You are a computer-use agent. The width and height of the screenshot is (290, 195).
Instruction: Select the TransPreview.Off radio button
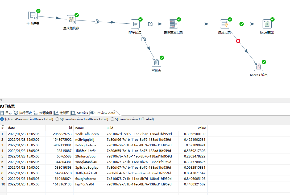[112, 119]
